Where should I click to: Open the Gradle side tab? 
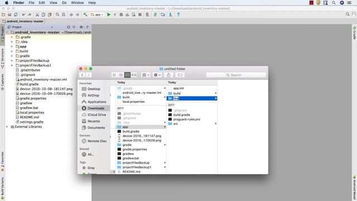point(355,33)
